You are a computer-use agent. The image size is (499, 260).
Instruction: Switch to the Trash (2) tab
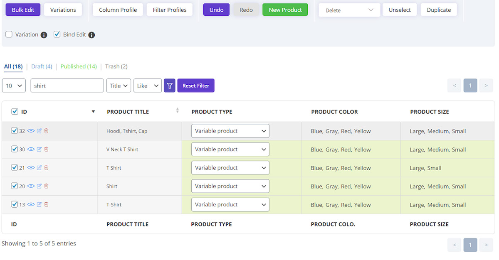coord(116,66)
